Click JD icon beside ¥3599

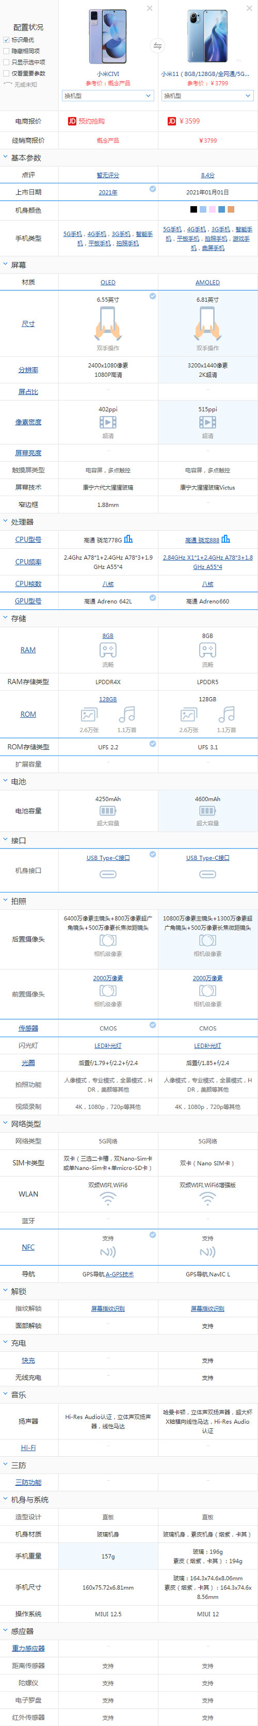point(172,121)
